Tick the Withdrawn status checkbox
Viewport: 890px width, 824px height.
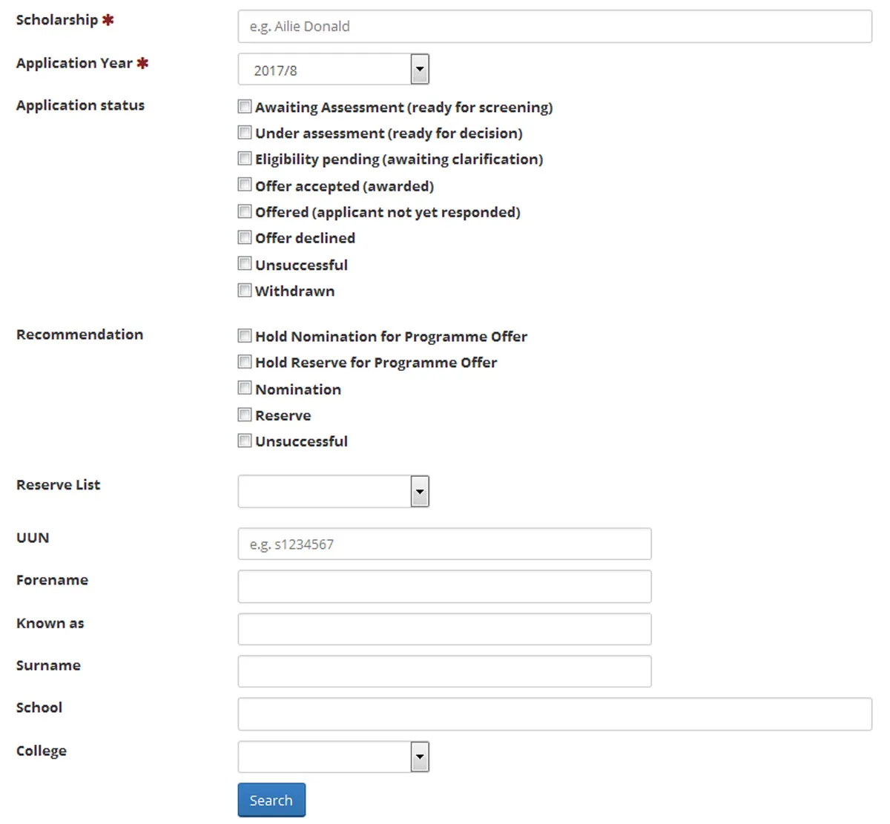[245, 289]
